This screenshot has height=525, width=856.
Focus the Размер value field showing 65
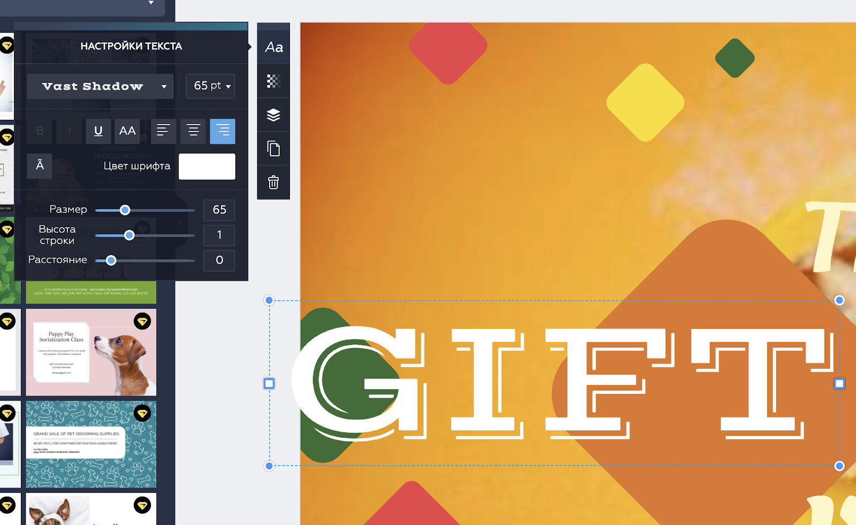tap(219, 210)
